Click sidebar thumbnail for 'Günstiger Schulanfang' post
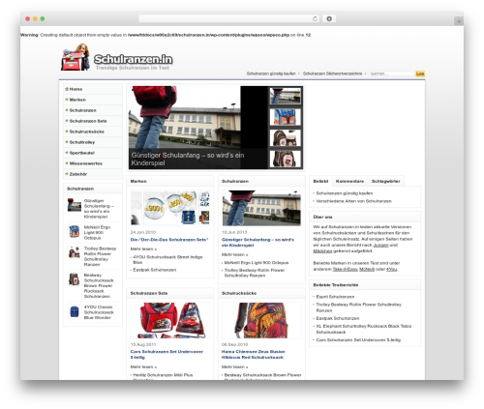The height and width of the screenshot is (409, 484). click(75, 205)
